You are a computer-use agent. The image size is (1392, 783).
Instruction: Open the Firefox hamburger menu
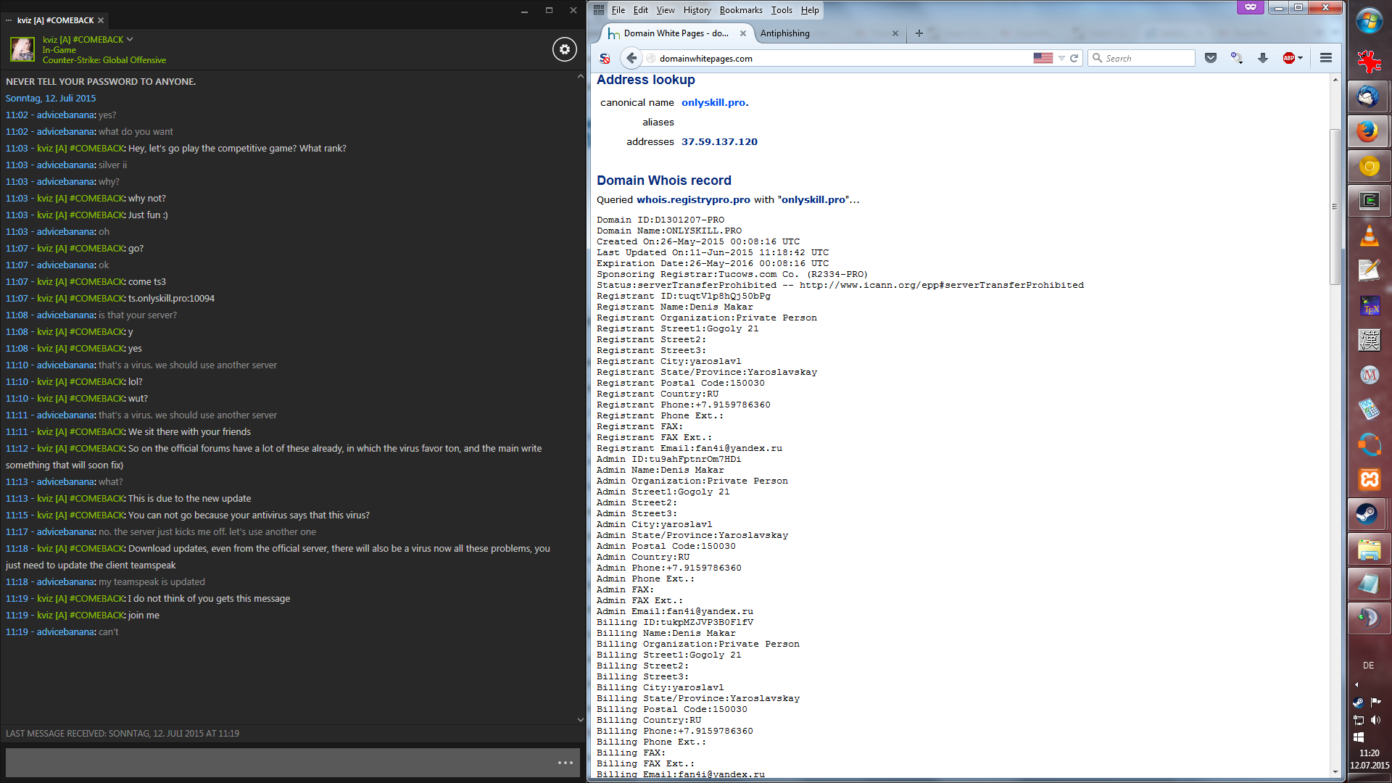tap(1326, 58)
